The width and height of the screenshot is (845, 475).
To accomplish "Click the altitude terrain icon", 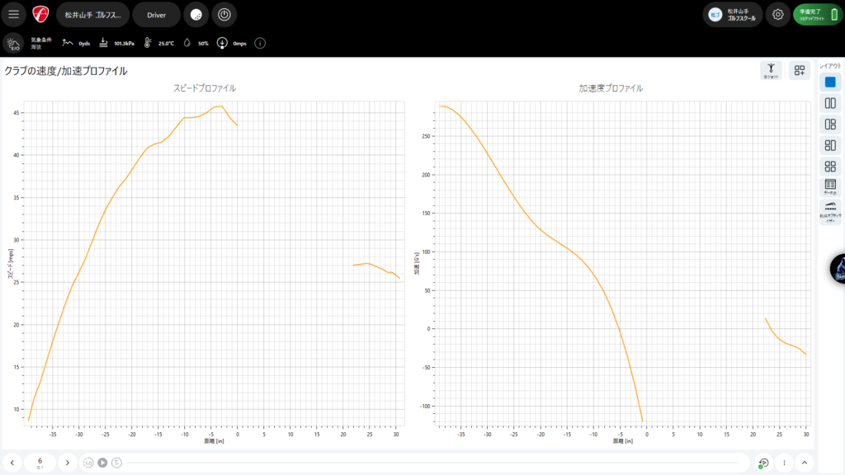I will tap(68, 43).
